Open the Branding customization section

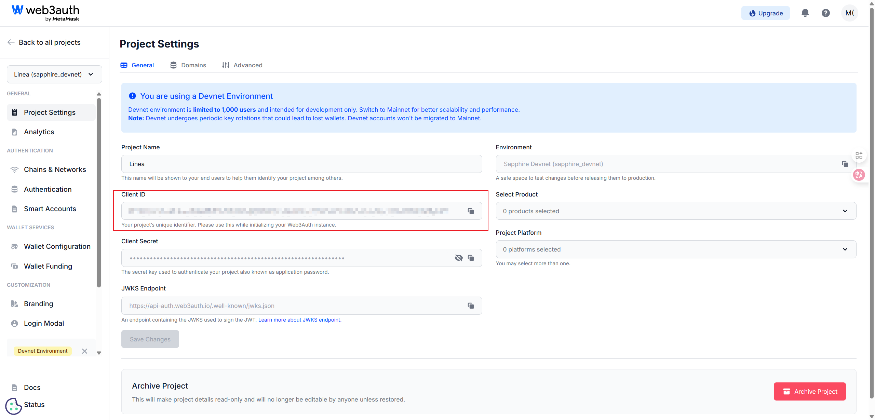[x=39, y=303]
